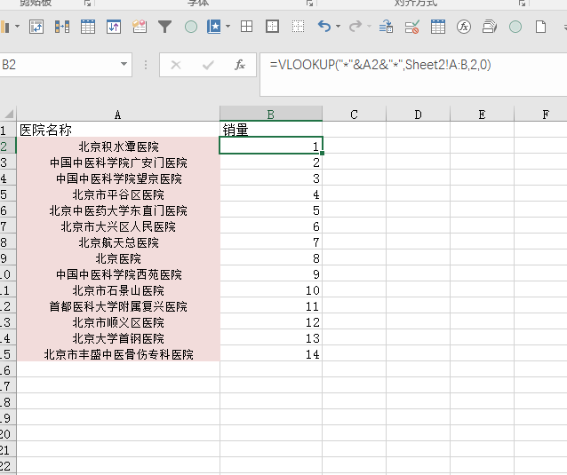The width and height of the screenshot is (567, 475).
Task: Click the new blank document icon
Action: (x=541, y=27)
